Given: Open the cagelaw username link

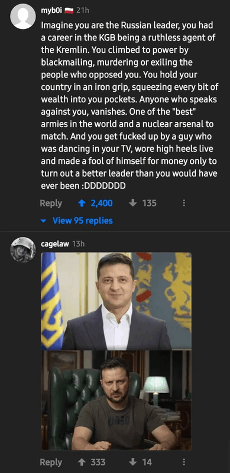Looking at the screenshot, I should coord(55,244).
